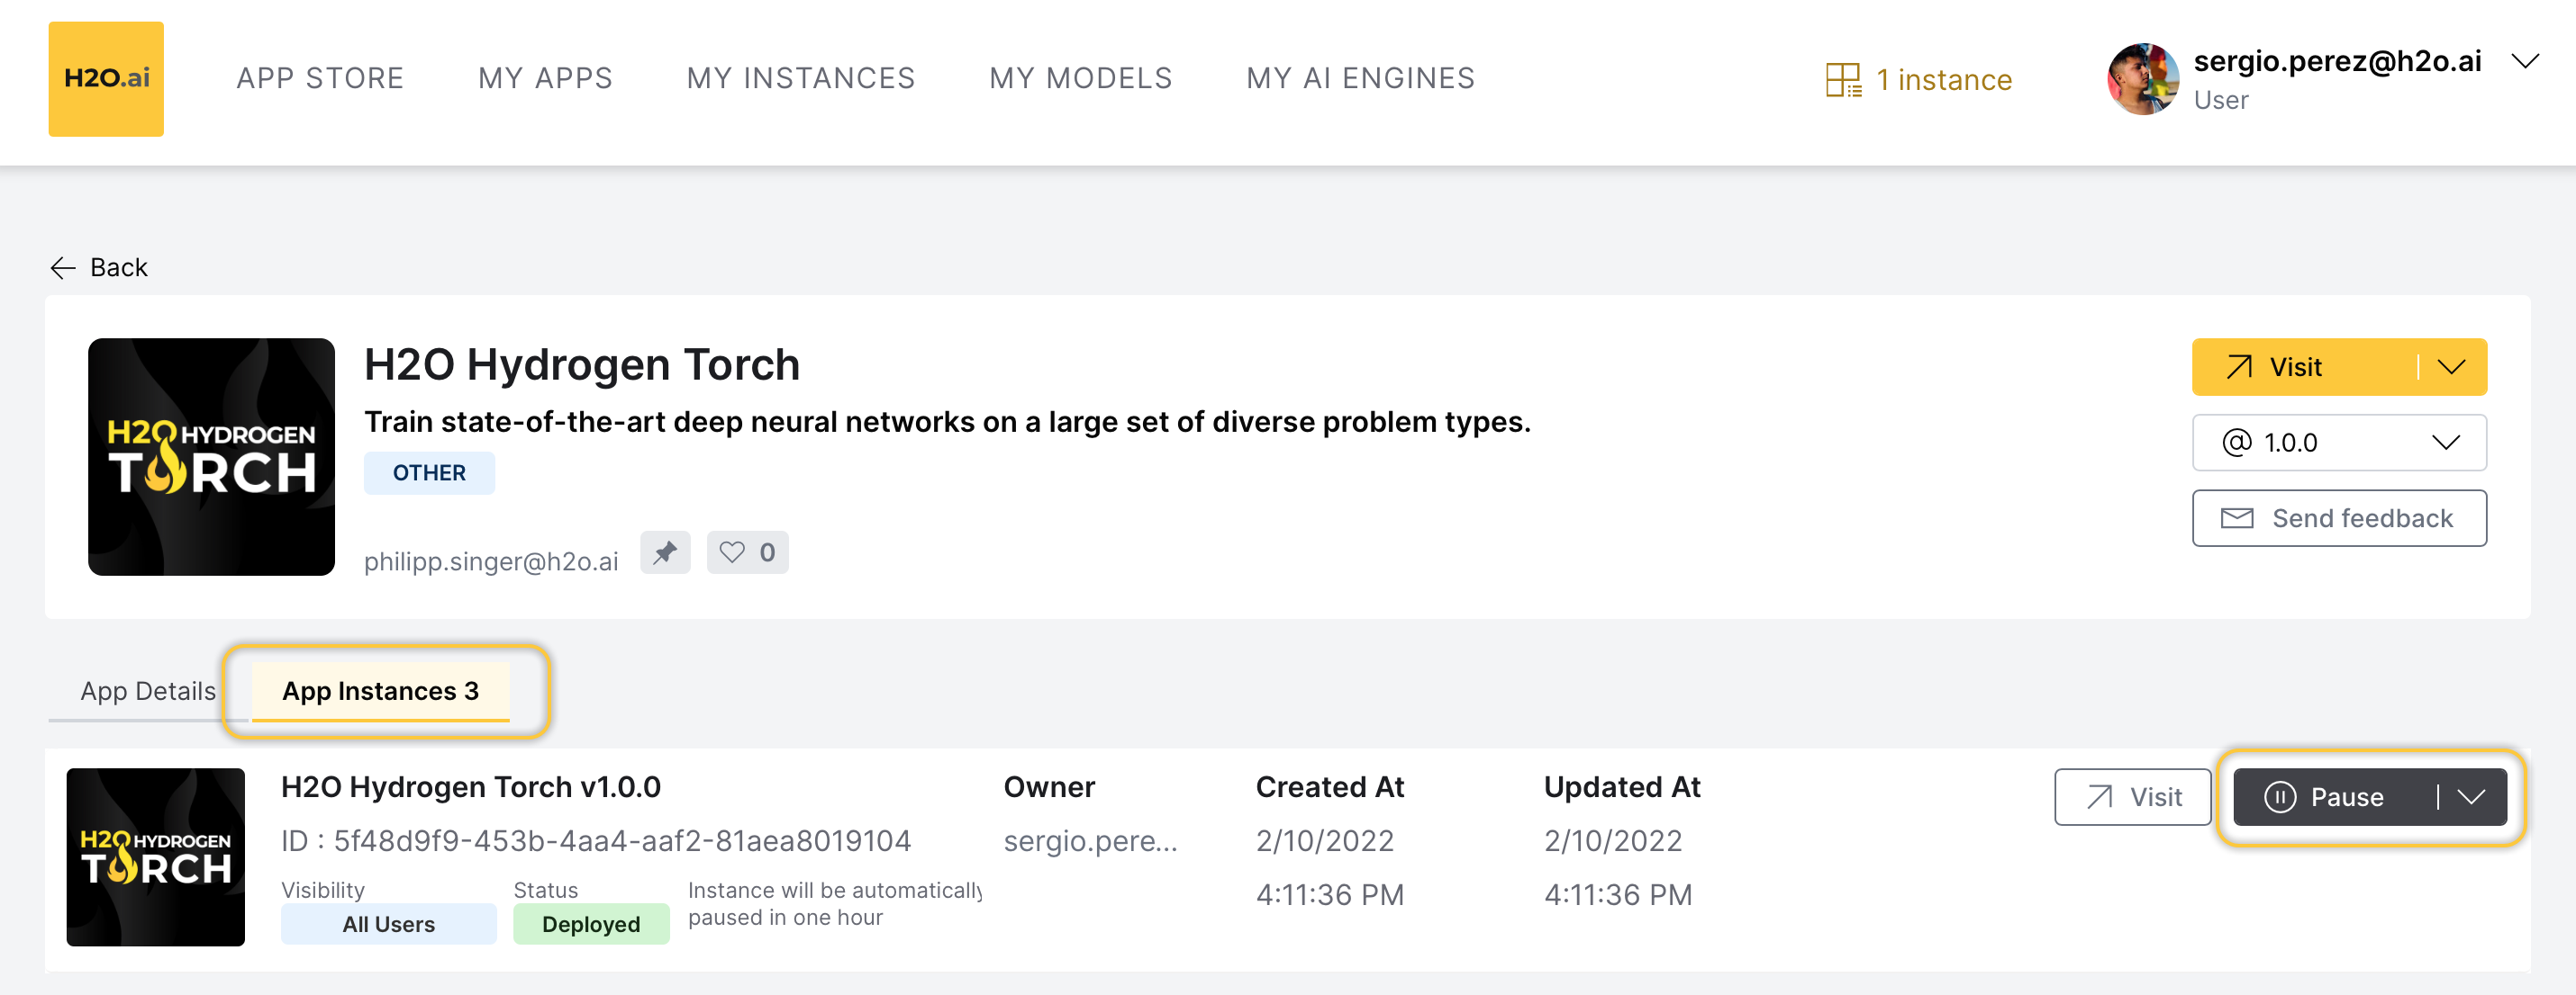
Task: Expand the Pause button dropdown arrow
Action: [x=2471, y=797]
